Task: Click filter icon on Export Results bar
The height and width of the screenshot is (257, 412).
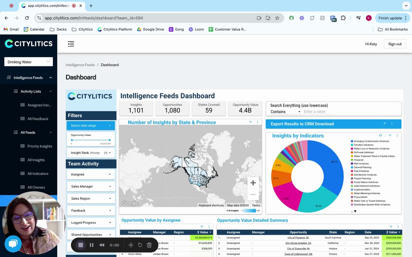Action: coord(385,124)
